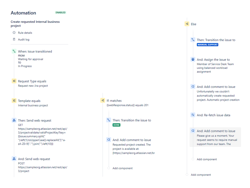Image resolution: width=250 pixels, height=188 pixels.
Task: Click the DONE status label
Action: coord(116,125)
